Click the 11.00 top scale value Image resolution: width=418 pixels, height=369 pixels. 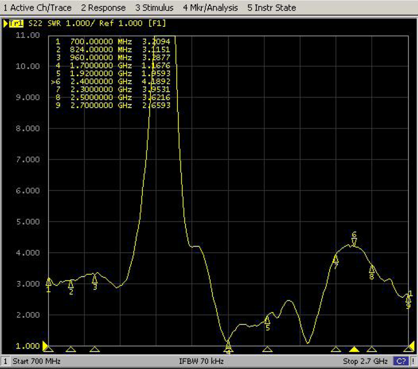click(28, 35)
